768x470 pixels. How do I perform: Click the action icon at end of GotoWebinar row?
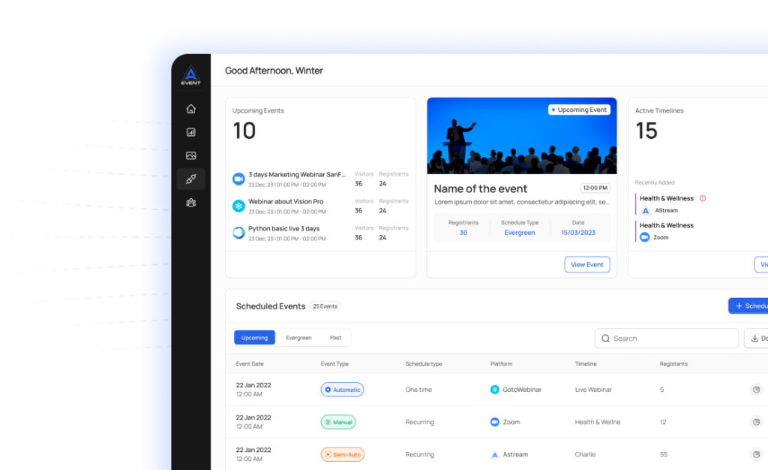coord(757,390)
